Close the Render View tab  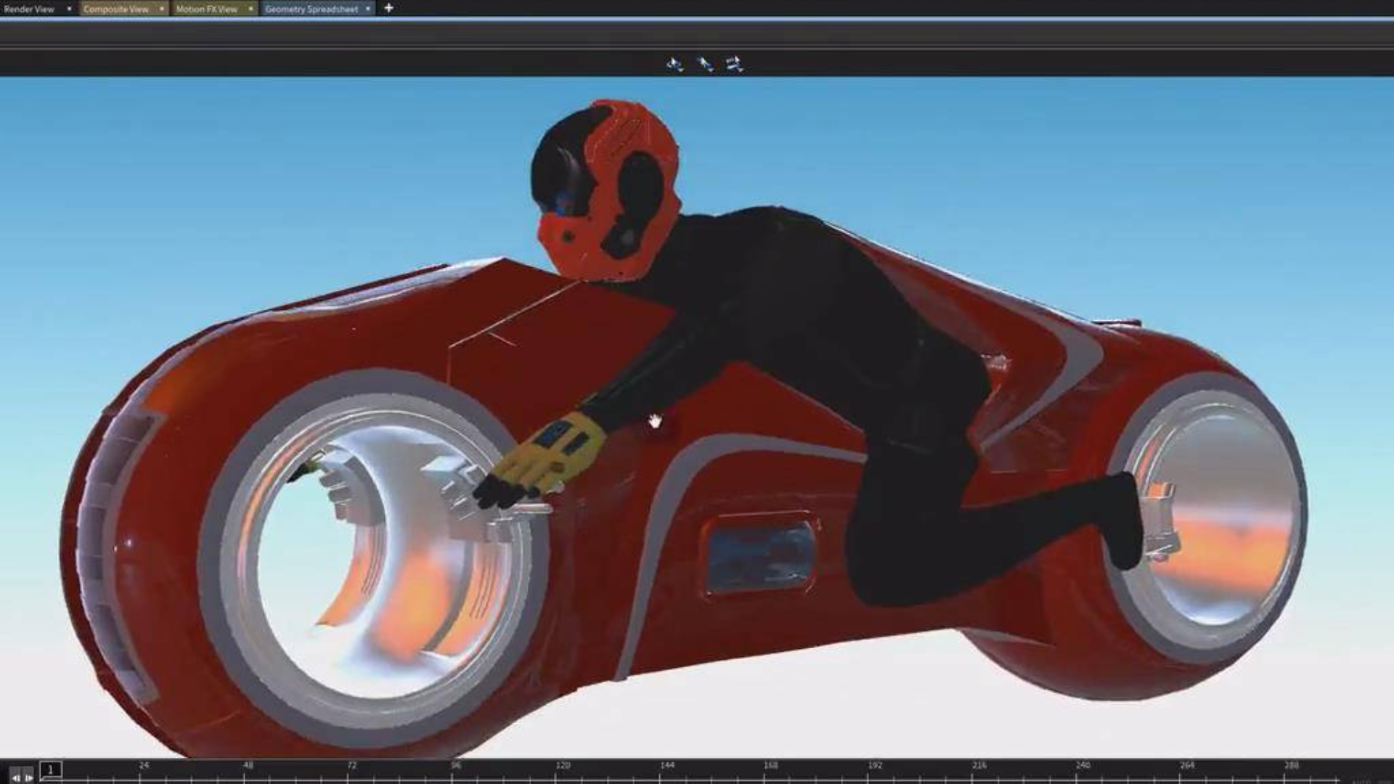[x=69, y=9]
